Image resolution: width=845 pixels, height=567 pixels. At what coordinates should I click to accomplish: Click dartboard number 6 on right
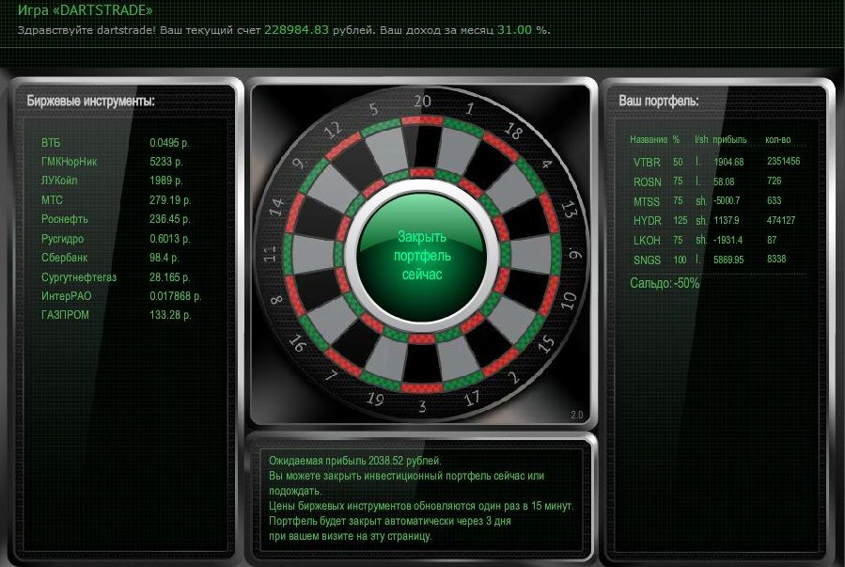point(575,253)
